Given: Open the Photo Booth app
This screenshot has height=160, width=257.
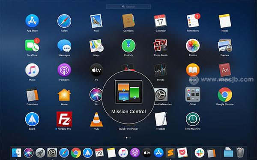Looking at the screenshot, I should point(161,46).
